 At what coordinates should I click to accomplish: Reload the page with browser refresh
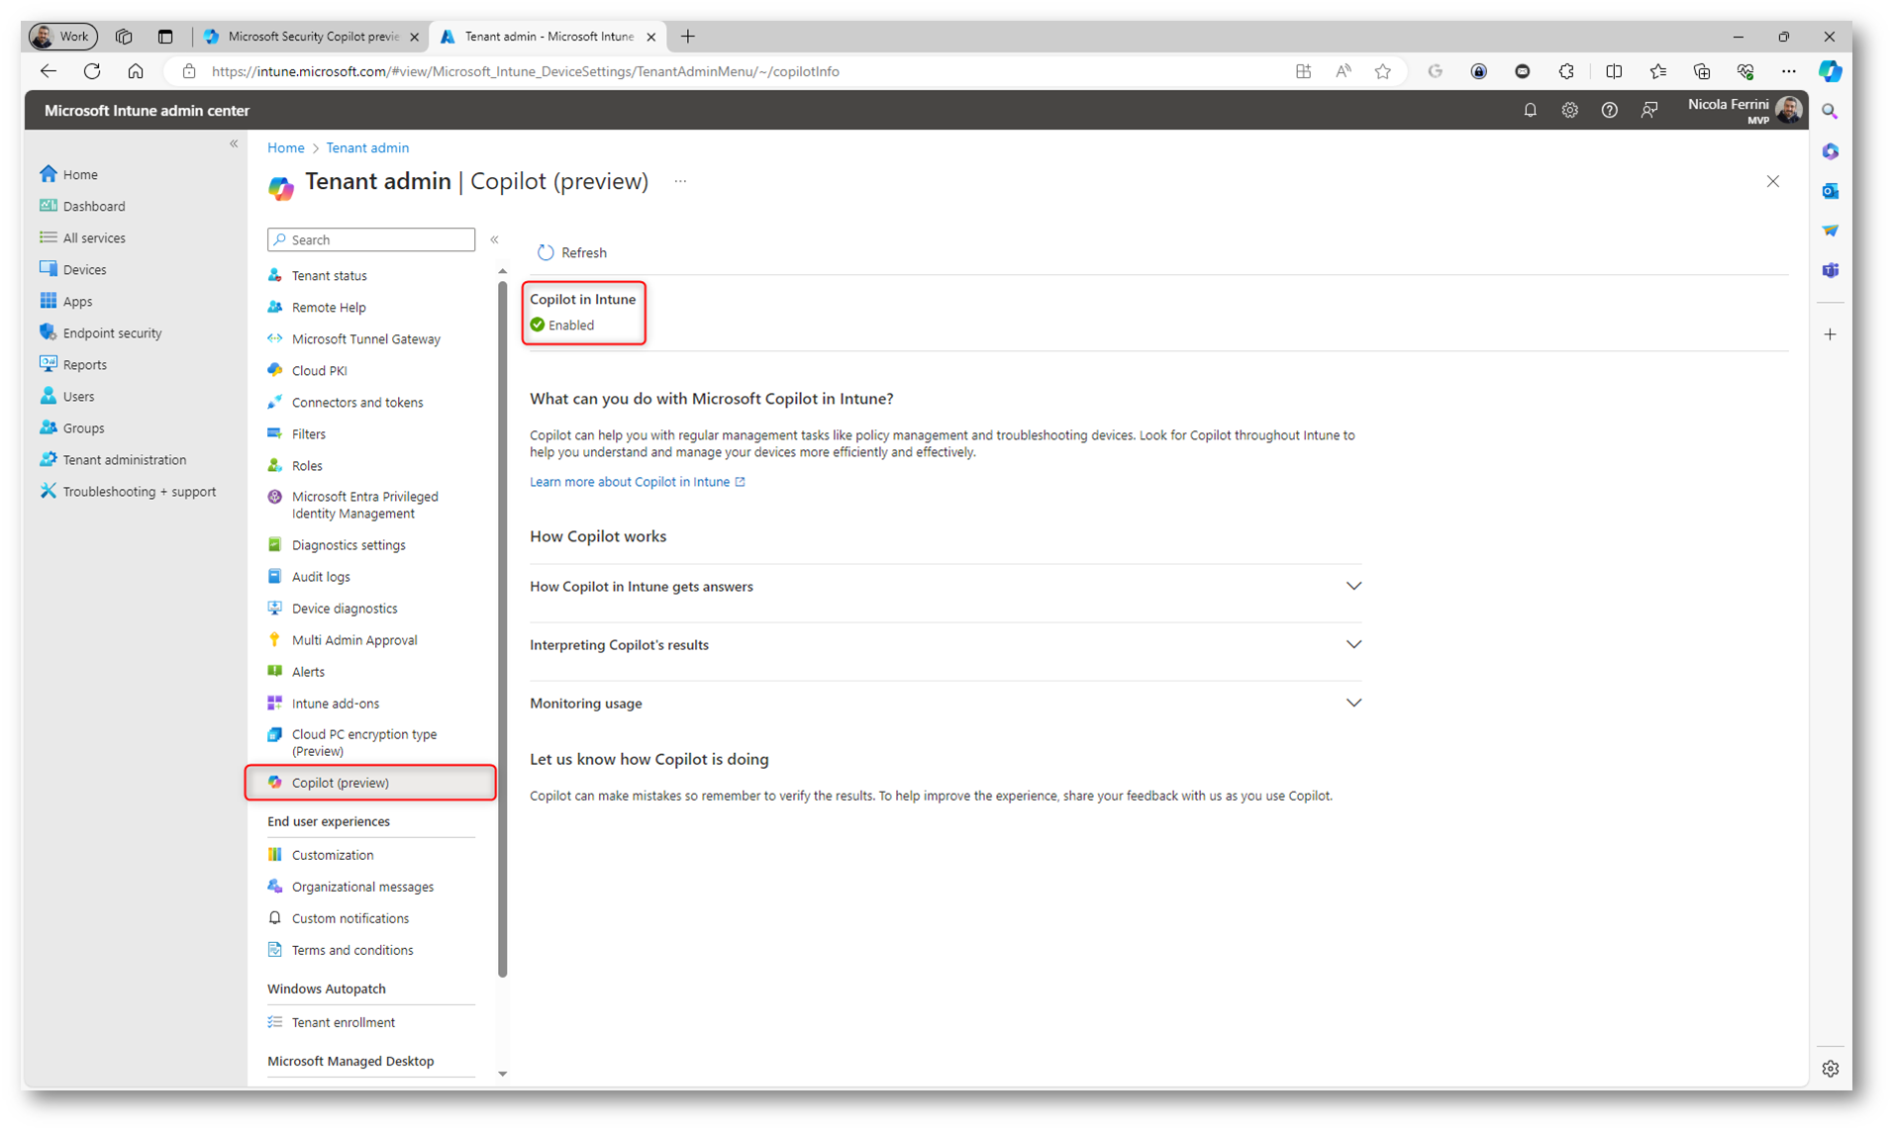pos(92,71)
